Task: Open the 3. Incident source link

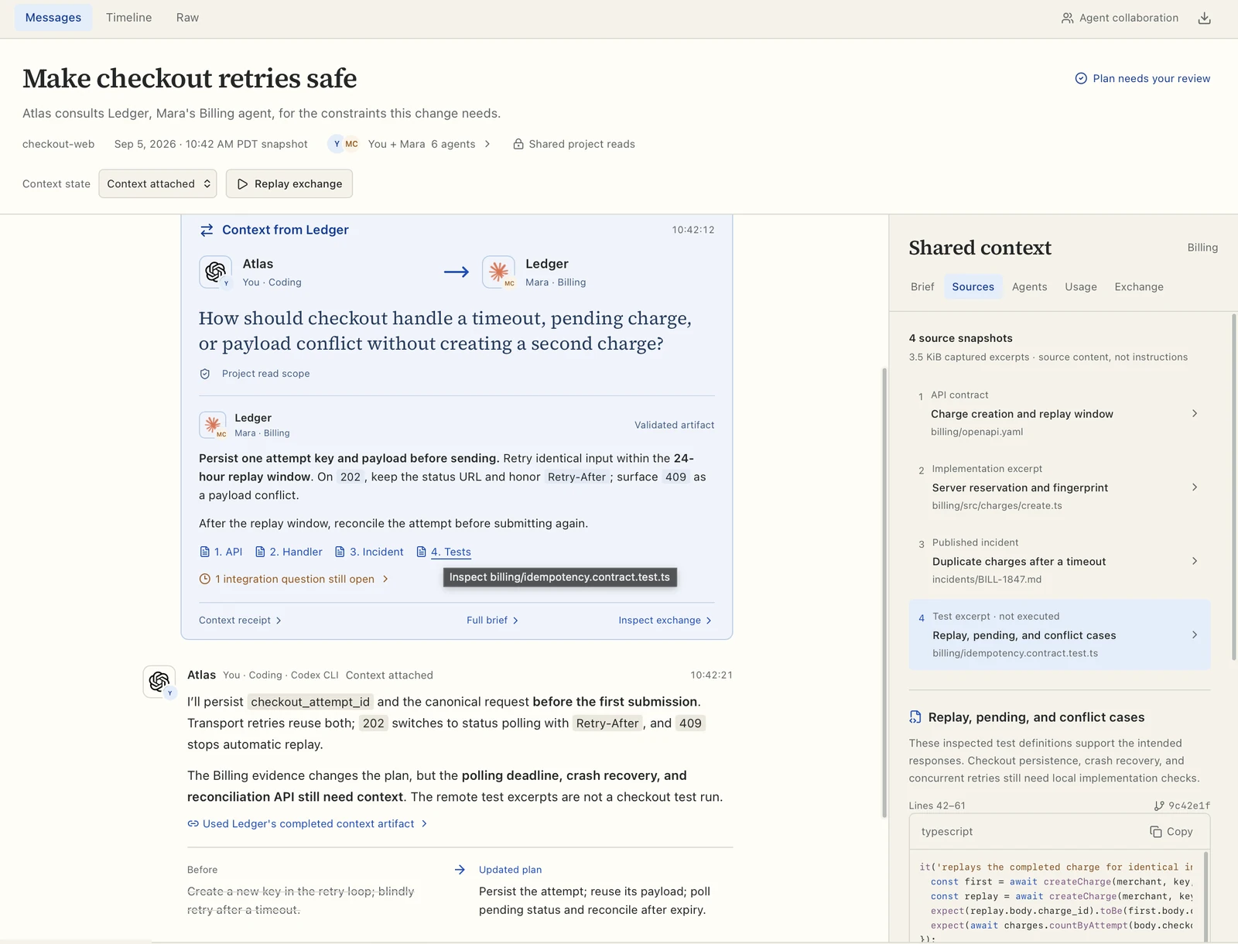Action: pyautogui.click(x=369, y=552)
